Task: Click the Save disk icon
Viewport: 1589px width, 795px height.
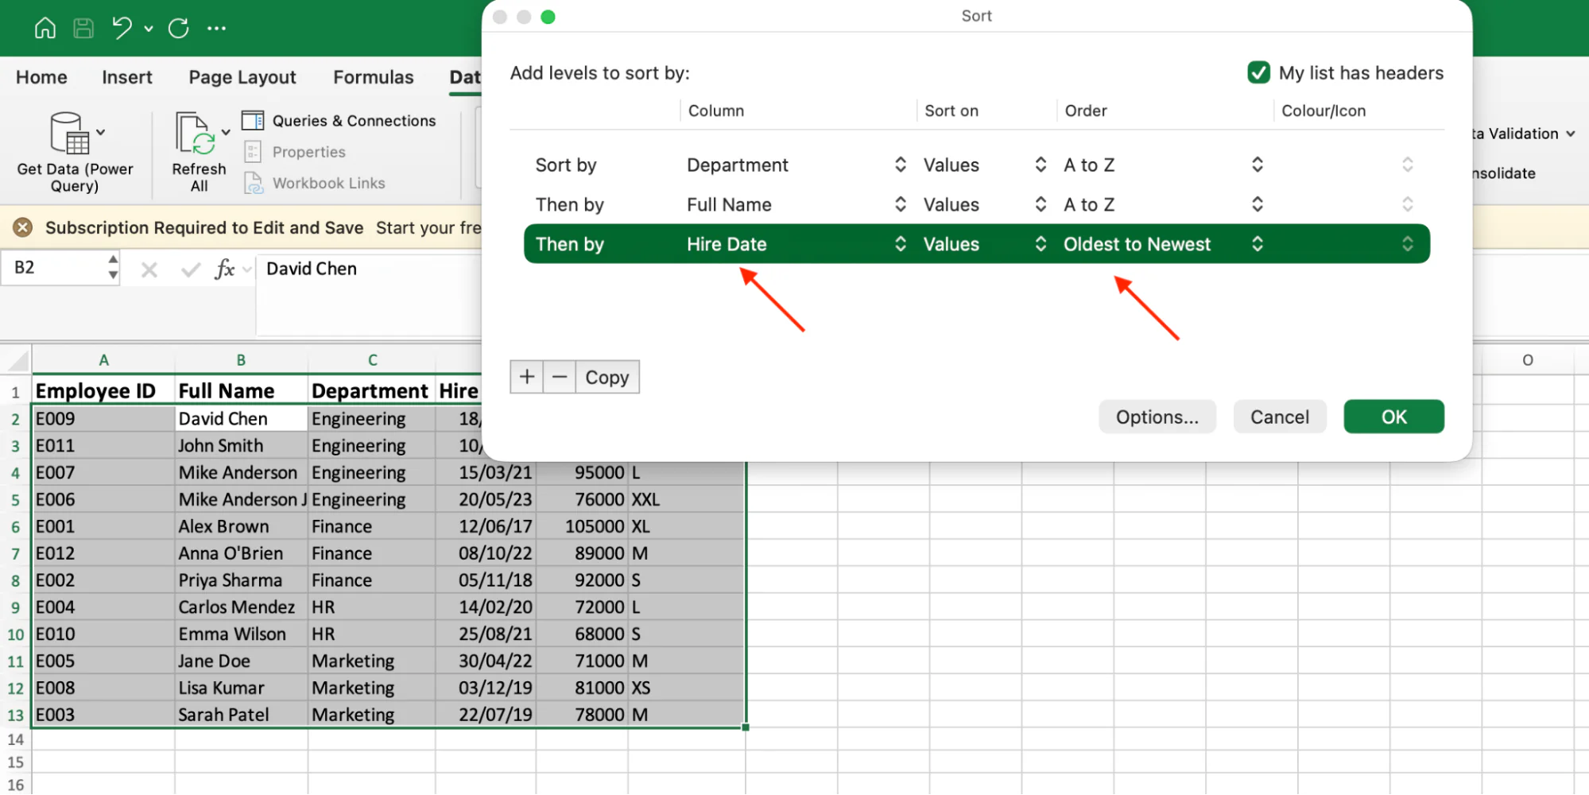Action: point(83,29)
